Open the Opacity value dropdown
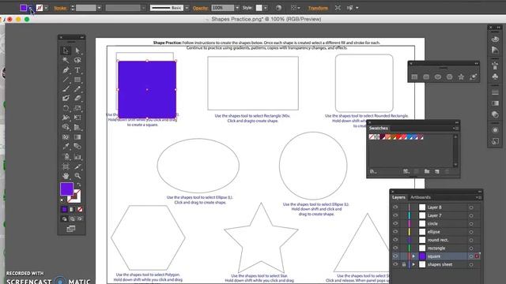 point(237,8)
